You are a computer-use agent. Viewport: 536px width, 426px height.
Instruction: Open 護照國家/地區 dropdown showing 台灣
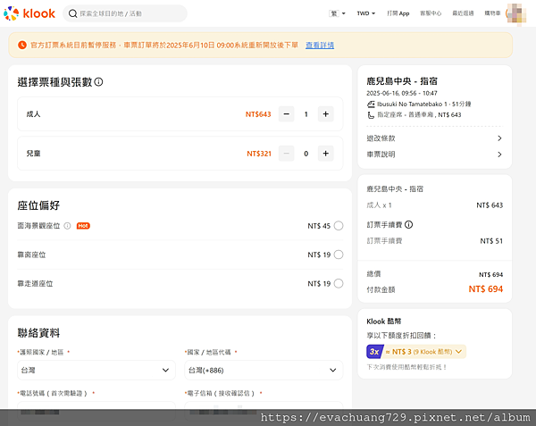96,370
